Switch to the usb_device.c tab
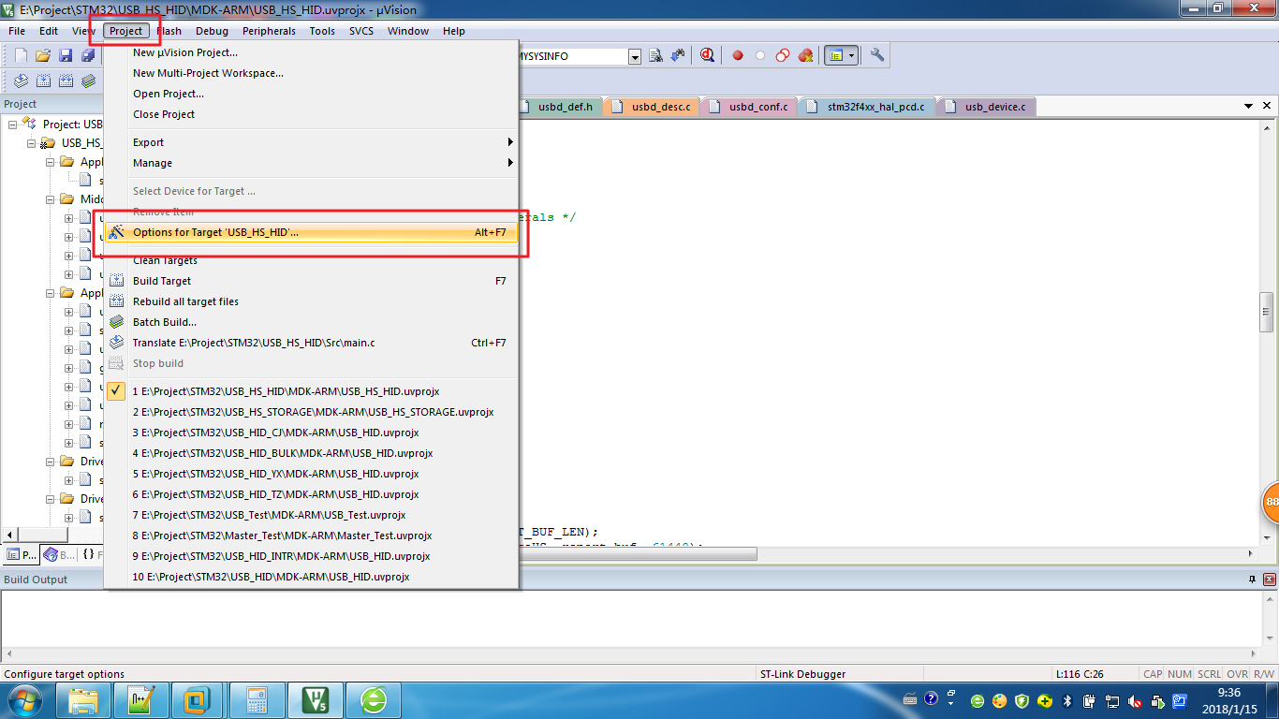The width and height of the screenshot is (1279, 719). pos(987,107)
